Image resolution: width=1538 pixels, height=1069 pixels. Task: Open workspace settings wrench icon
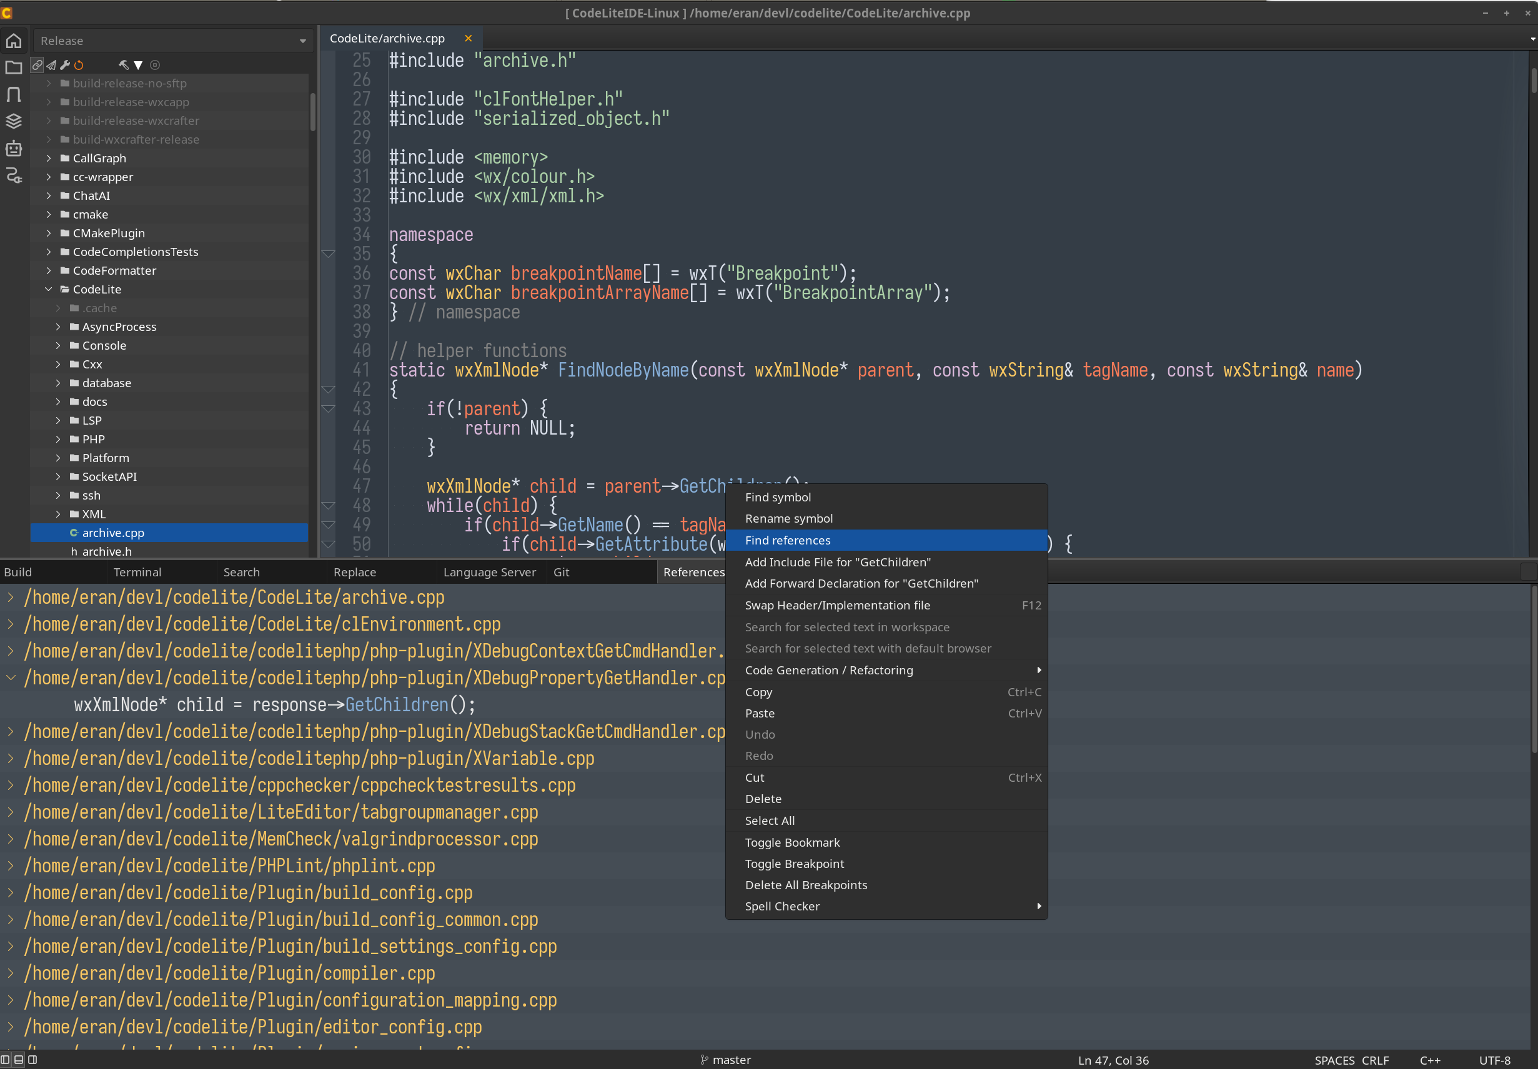[65, 65]
